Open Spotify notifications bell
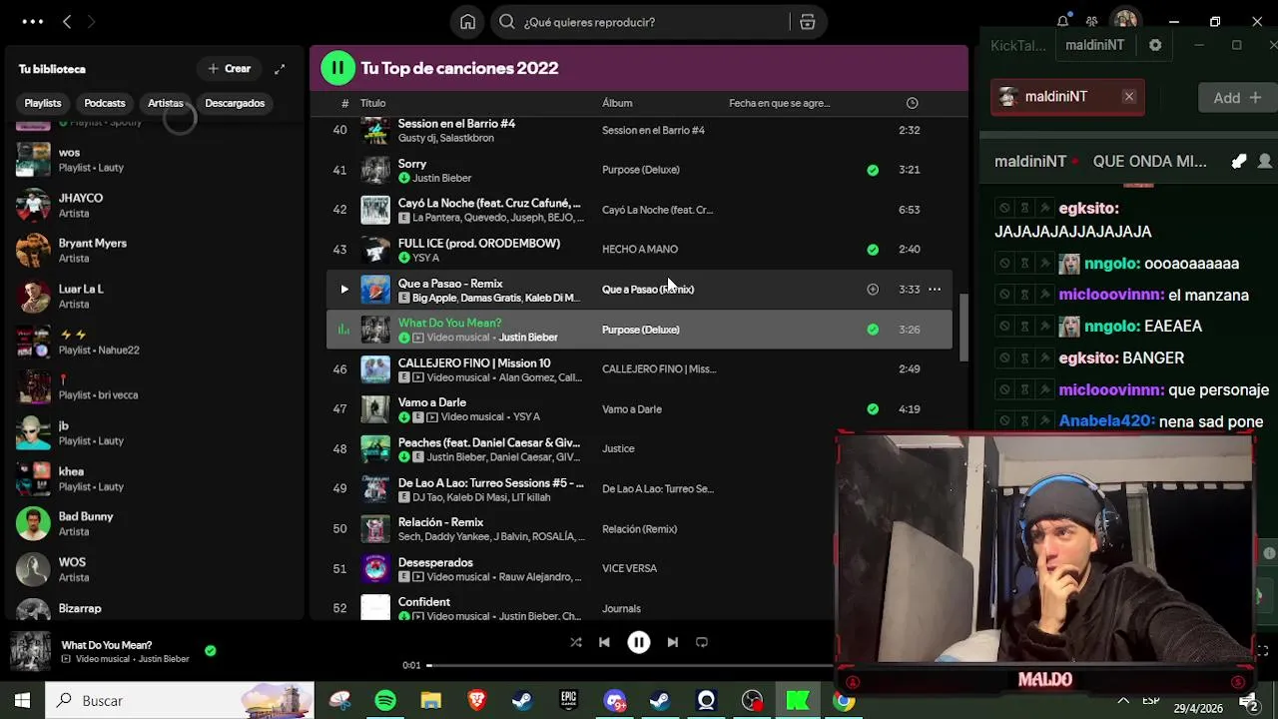 [x=1063, y=21]
